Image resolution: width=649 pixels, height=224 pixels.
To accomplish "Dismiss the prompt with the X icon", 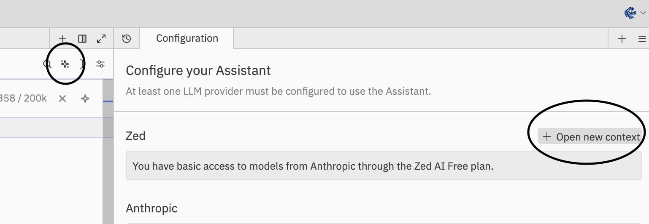I will pos(62,99).
